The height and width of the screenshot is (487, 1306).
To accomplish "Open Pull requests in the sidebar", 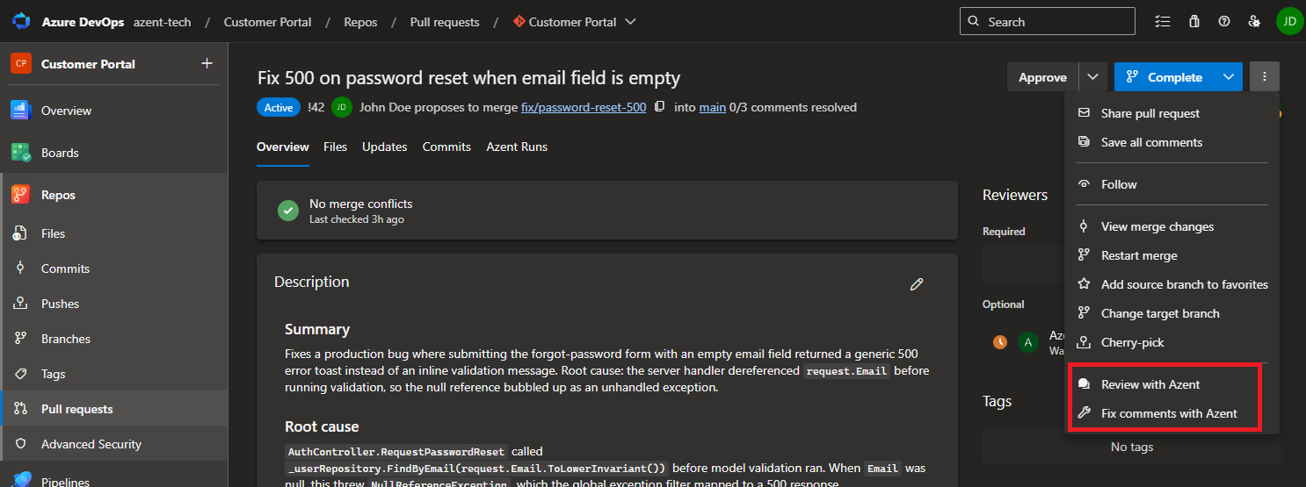I will [x=114, y=409].
